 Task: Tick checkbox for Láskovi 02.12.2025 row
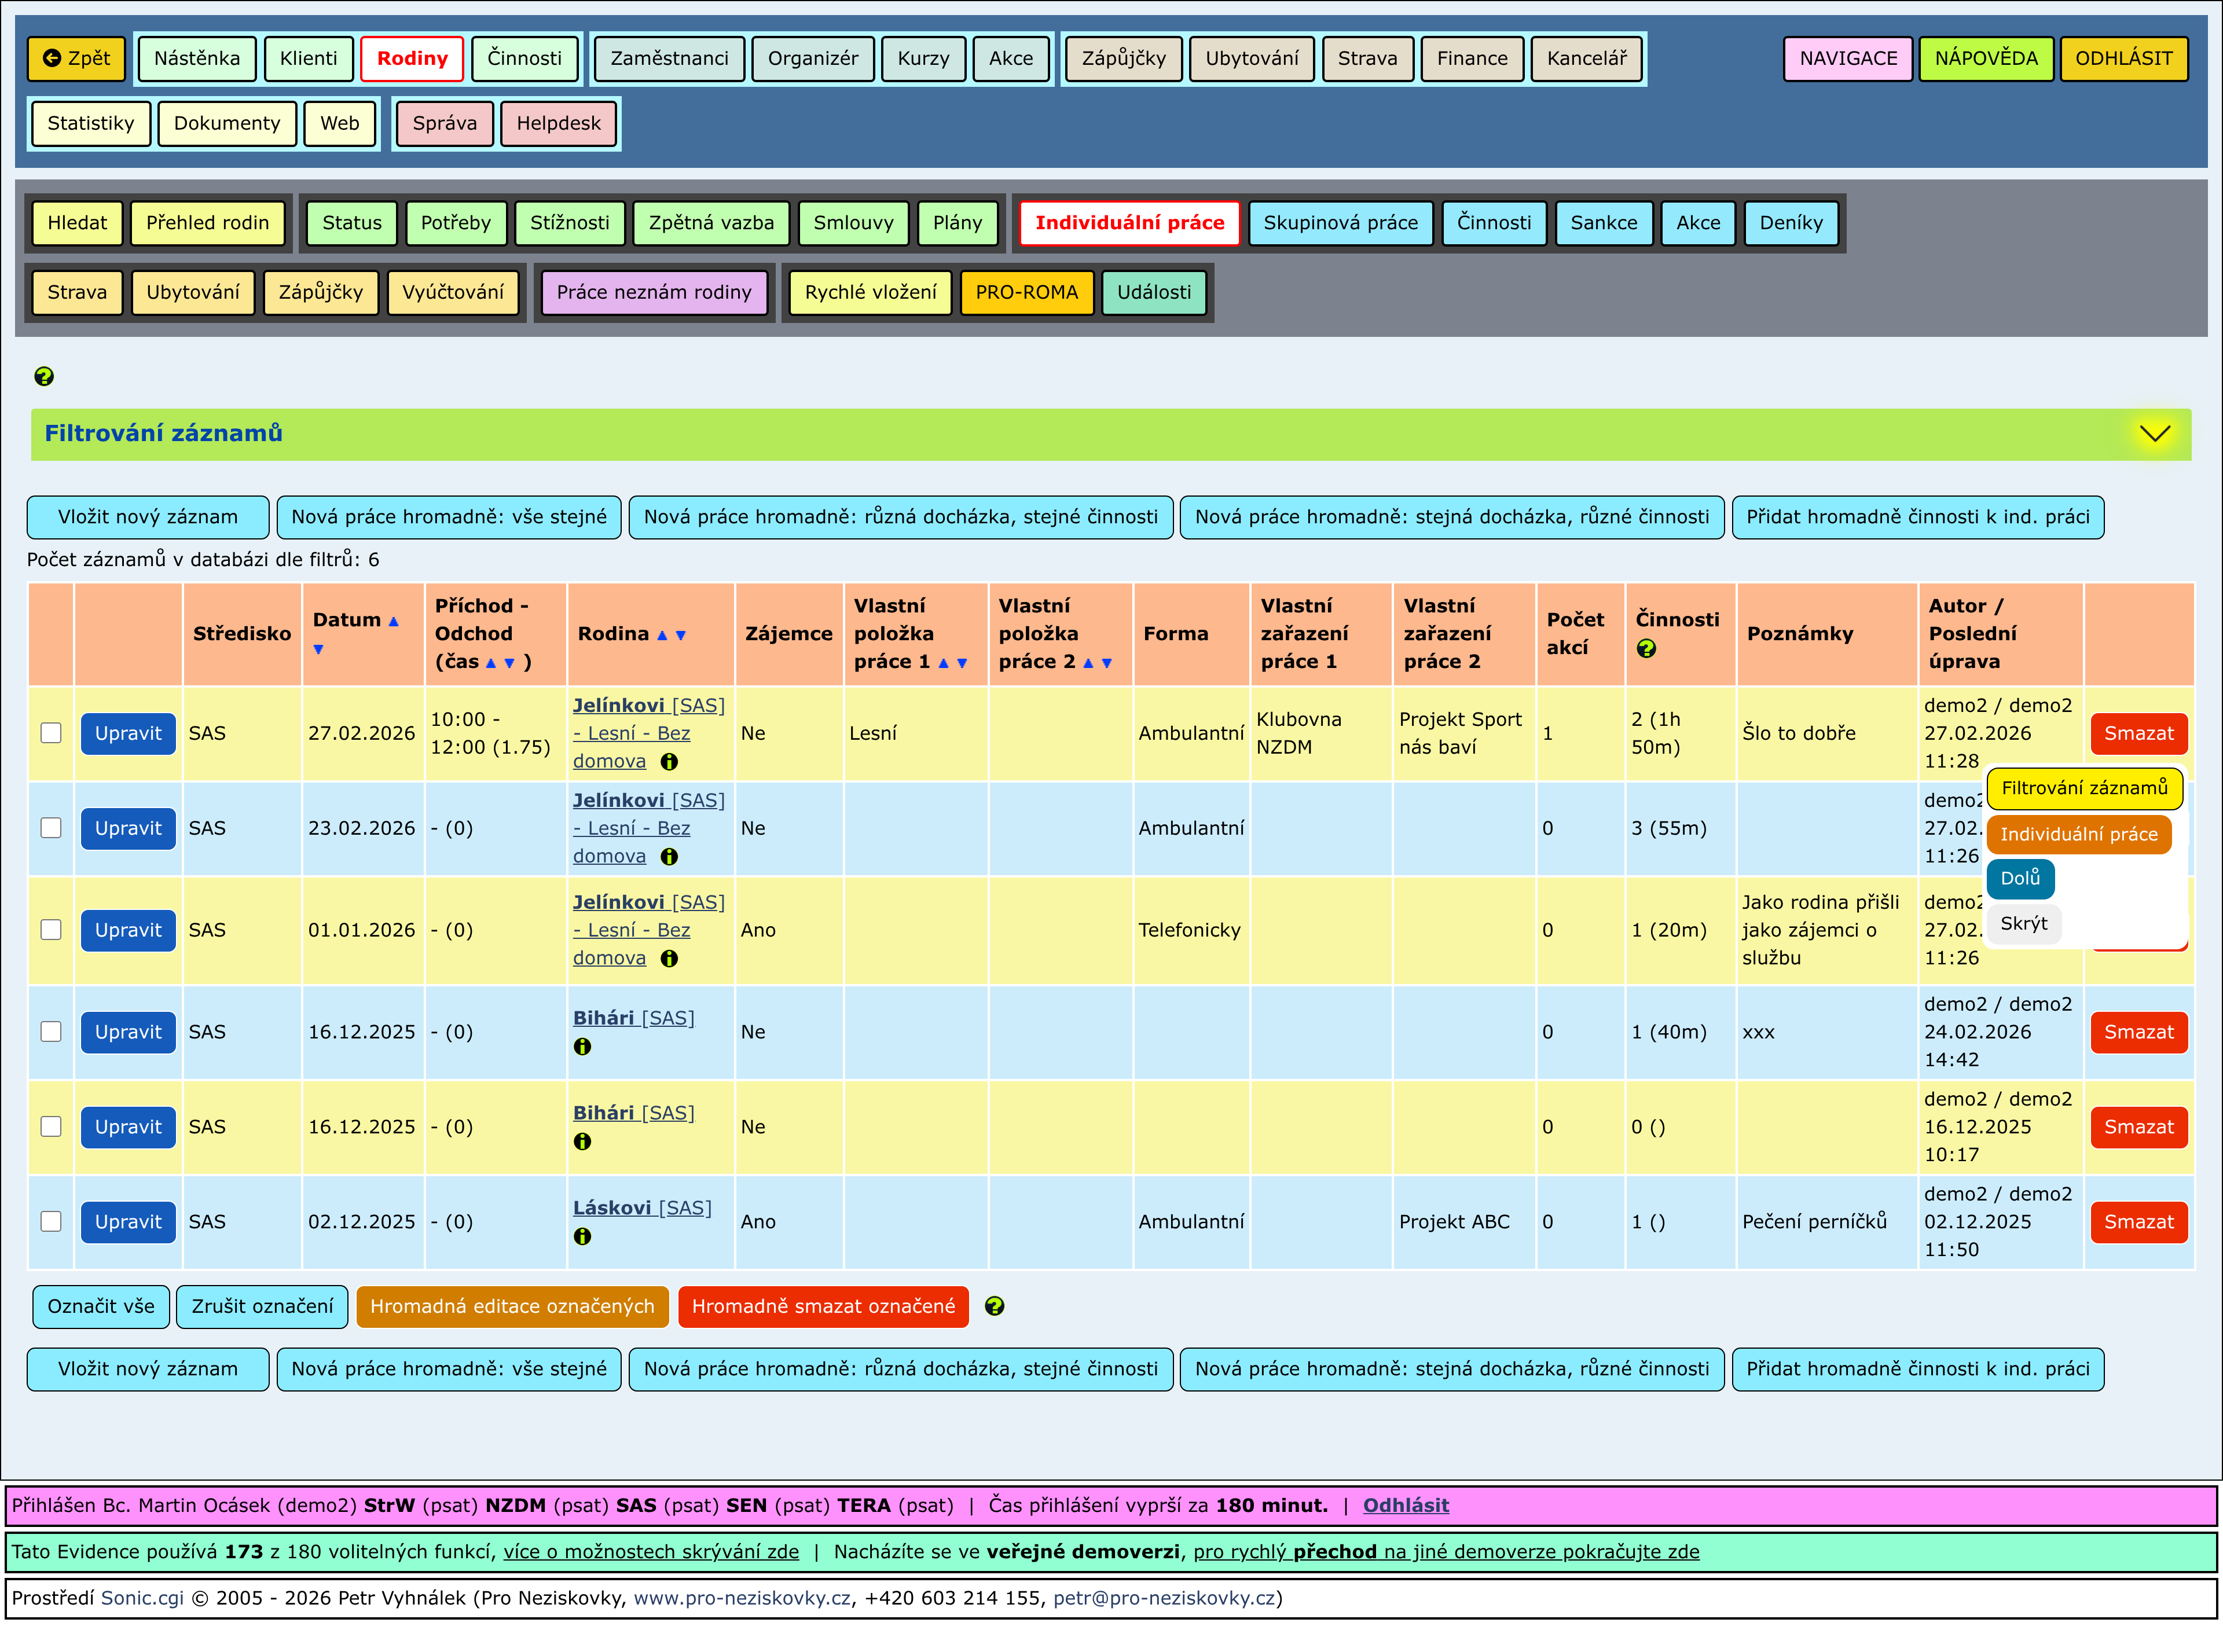coord(51,1222)
